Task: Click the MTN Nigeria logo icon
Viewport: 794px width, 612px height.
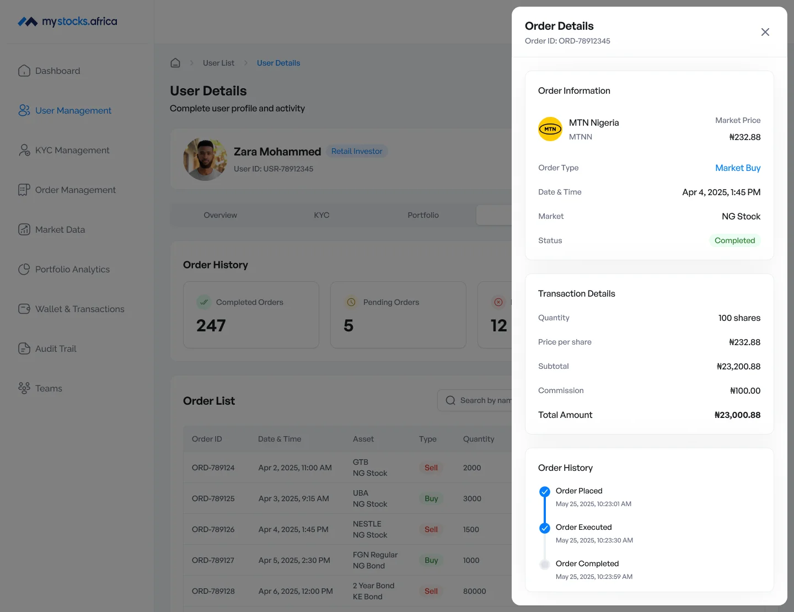Action: [x=550, y=129]
